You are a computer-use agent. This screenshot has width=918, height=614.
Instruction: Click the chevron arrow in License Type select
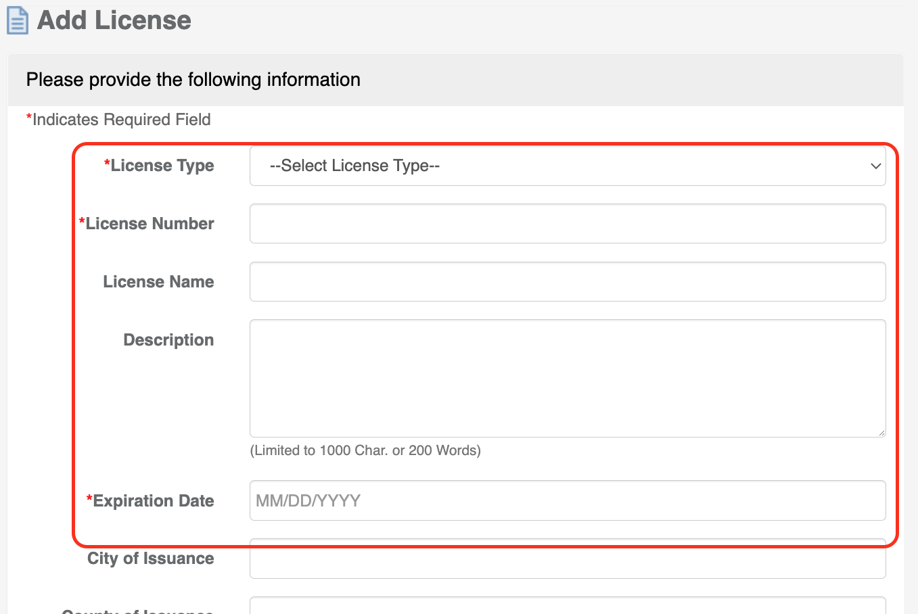(875, 166)
